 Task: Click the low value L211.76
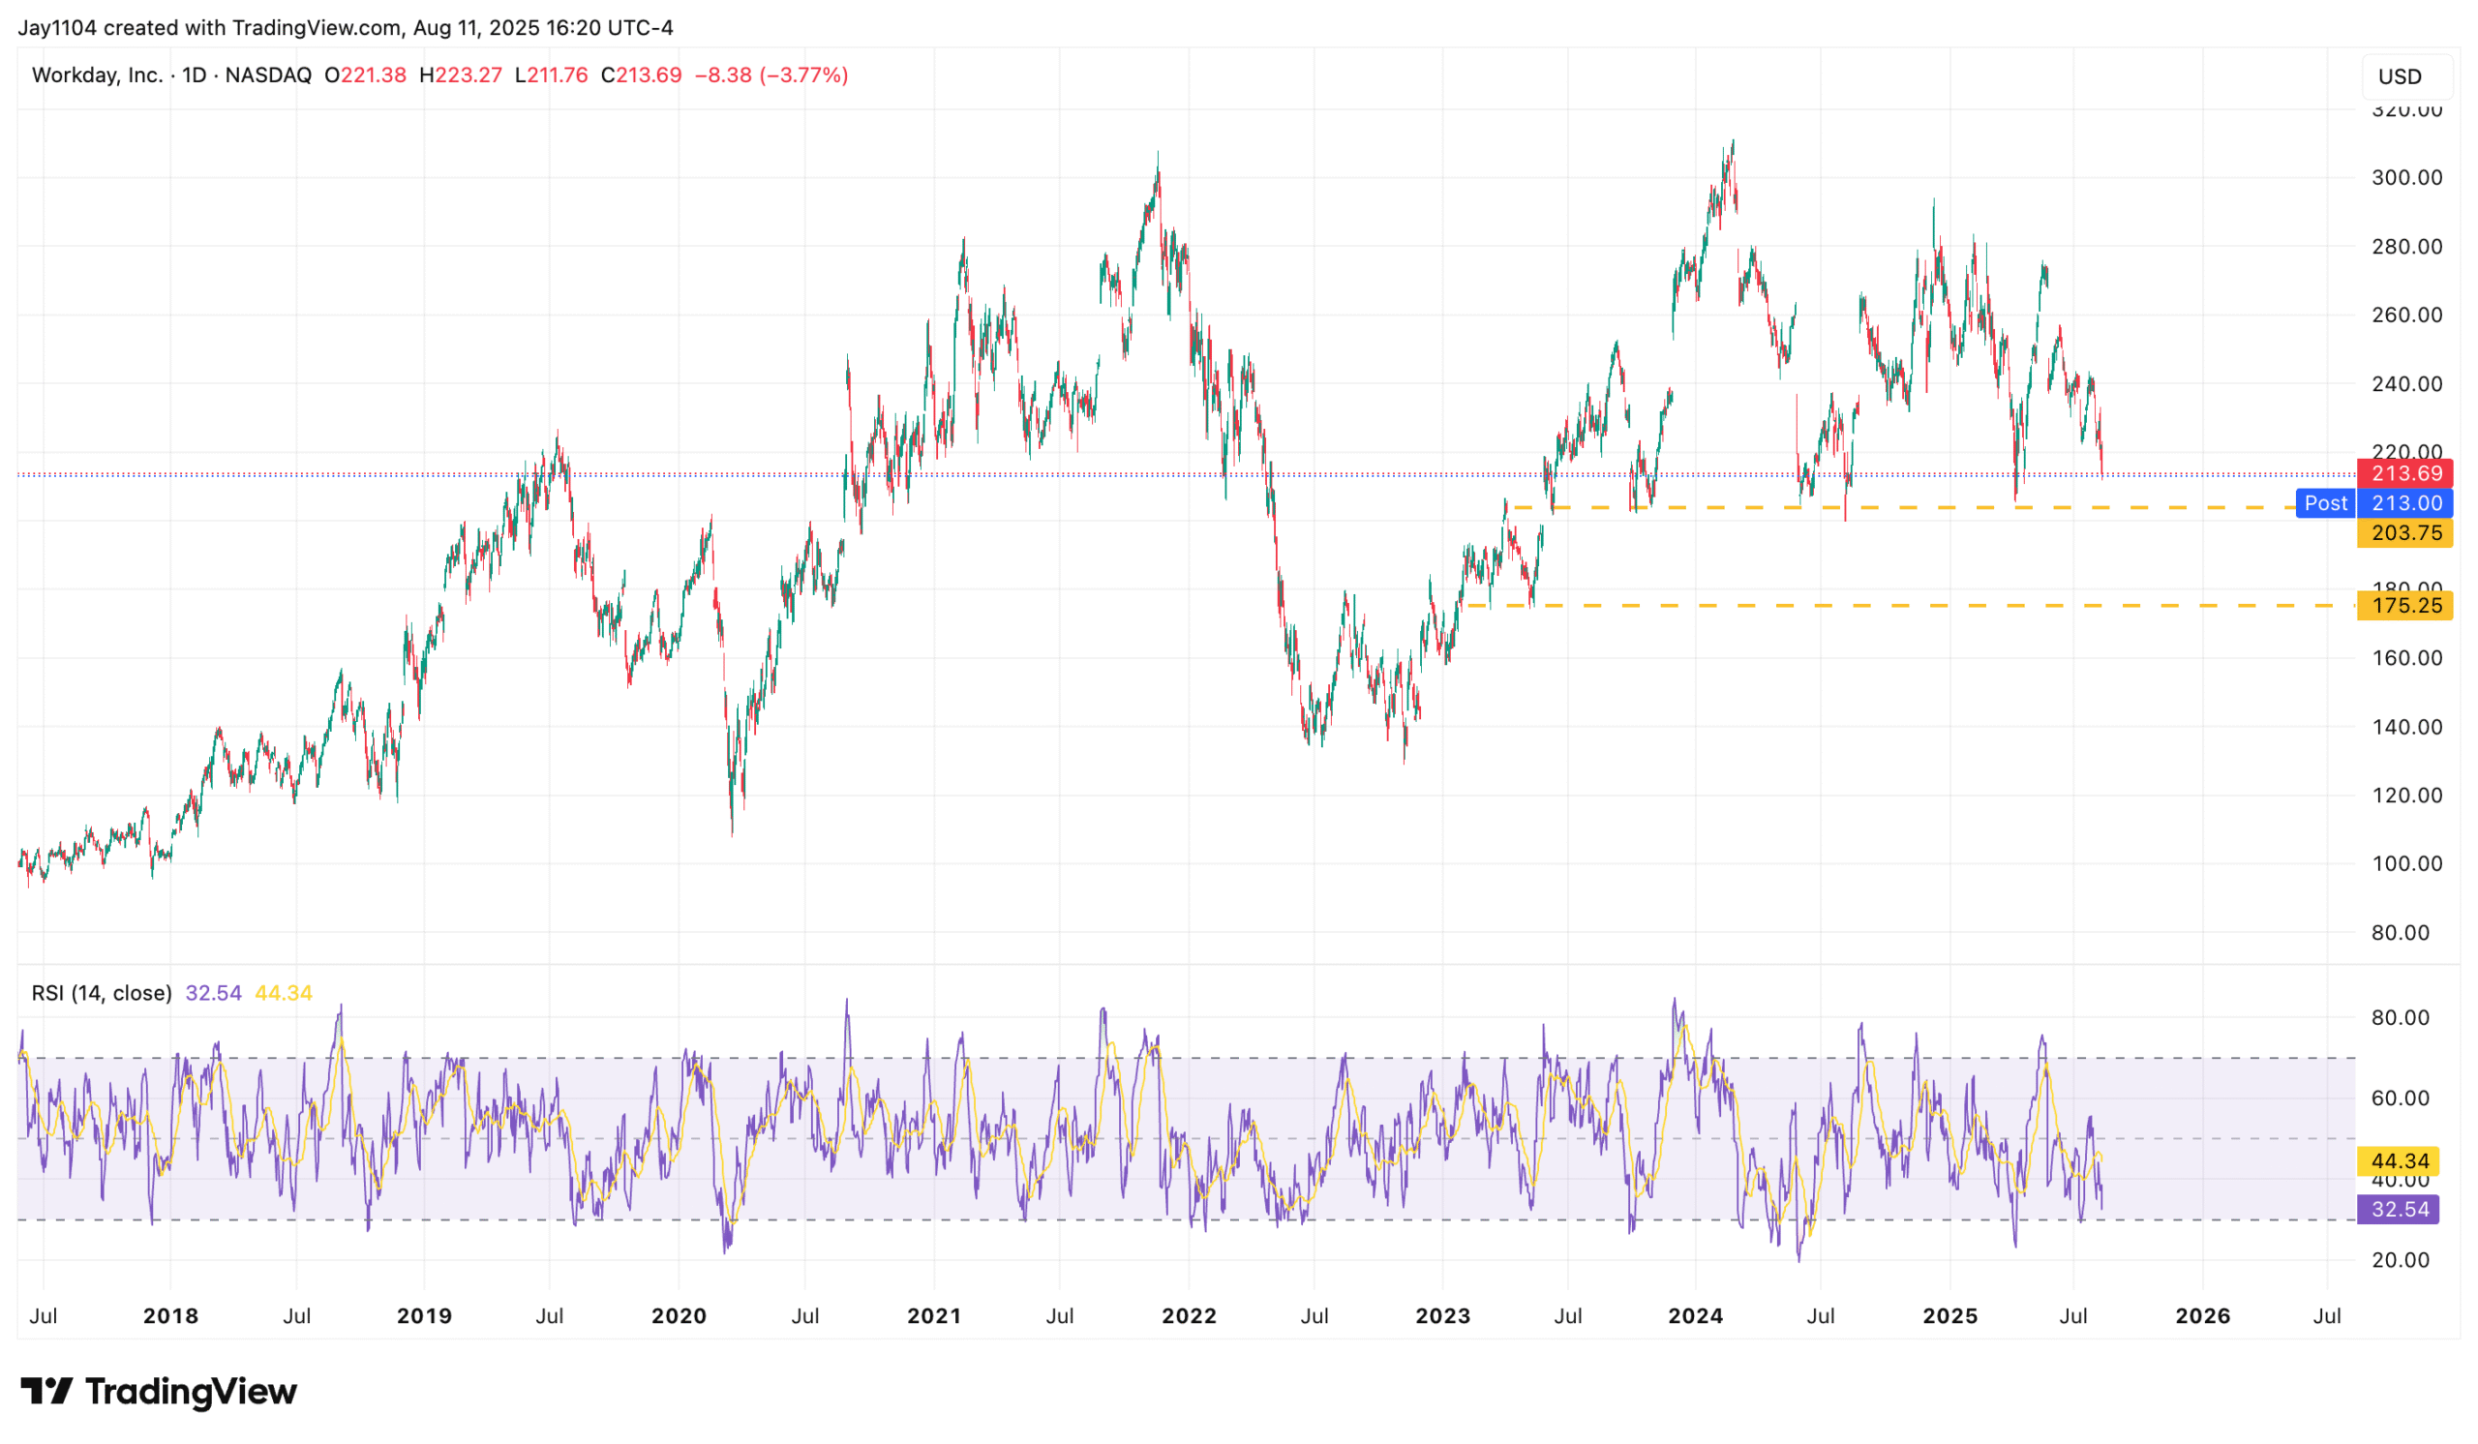click(552, 75)
